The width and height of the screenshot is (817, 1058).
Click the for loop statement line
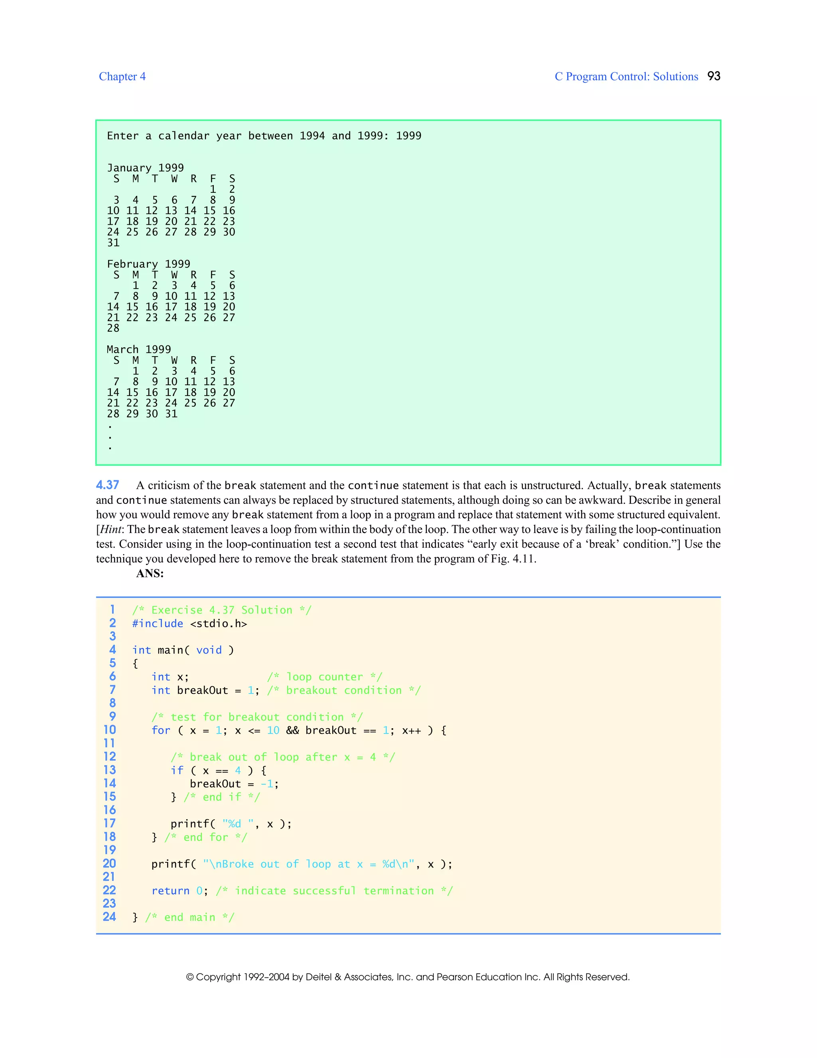pos(299,731)
